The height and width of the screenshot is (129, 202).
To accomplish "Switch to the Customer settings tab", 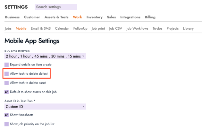I will [32, 17].
